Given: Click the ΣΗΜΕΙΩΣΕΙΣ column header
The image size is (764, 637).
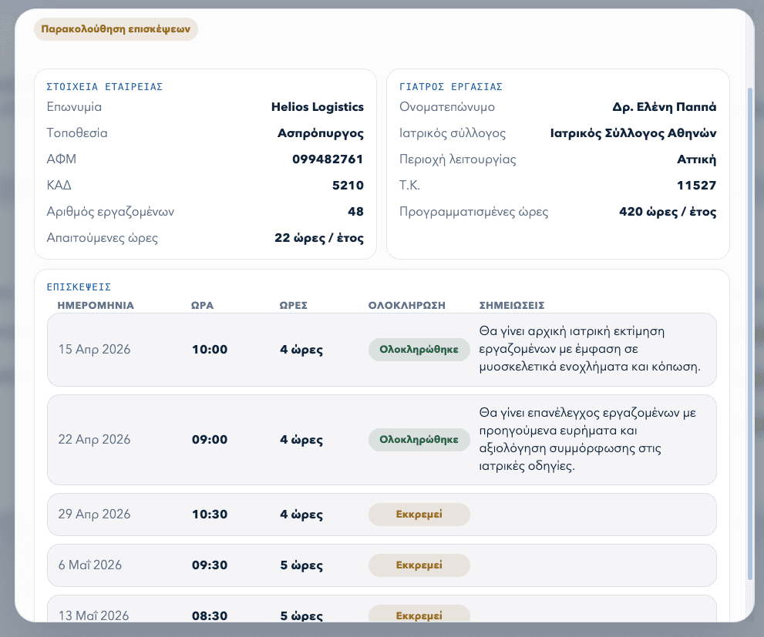Looking at the screenshot, I should tap(512, 306).
